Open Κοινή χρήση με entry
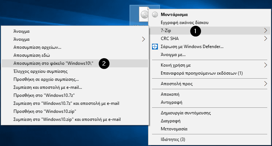 tap(209, 65)
